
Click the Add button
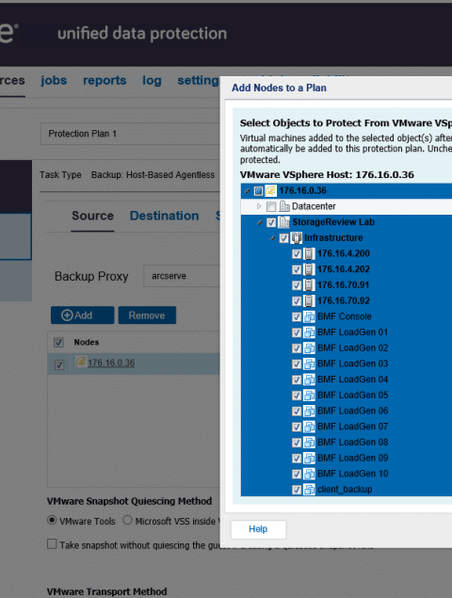(x=82, y=315)
